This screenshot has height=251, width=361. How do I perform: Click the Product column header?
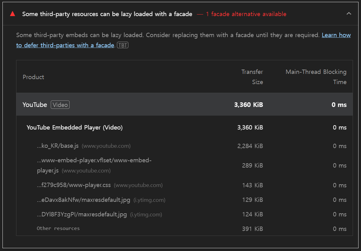click(33, 77)
